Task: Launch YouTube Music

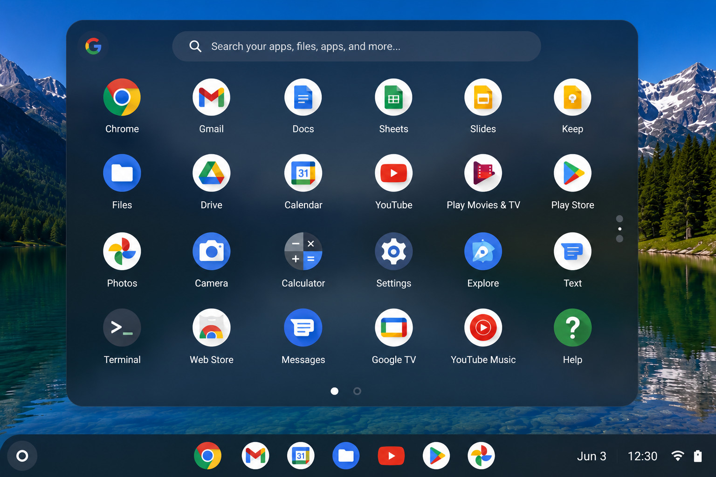Action: coord(483,327)
